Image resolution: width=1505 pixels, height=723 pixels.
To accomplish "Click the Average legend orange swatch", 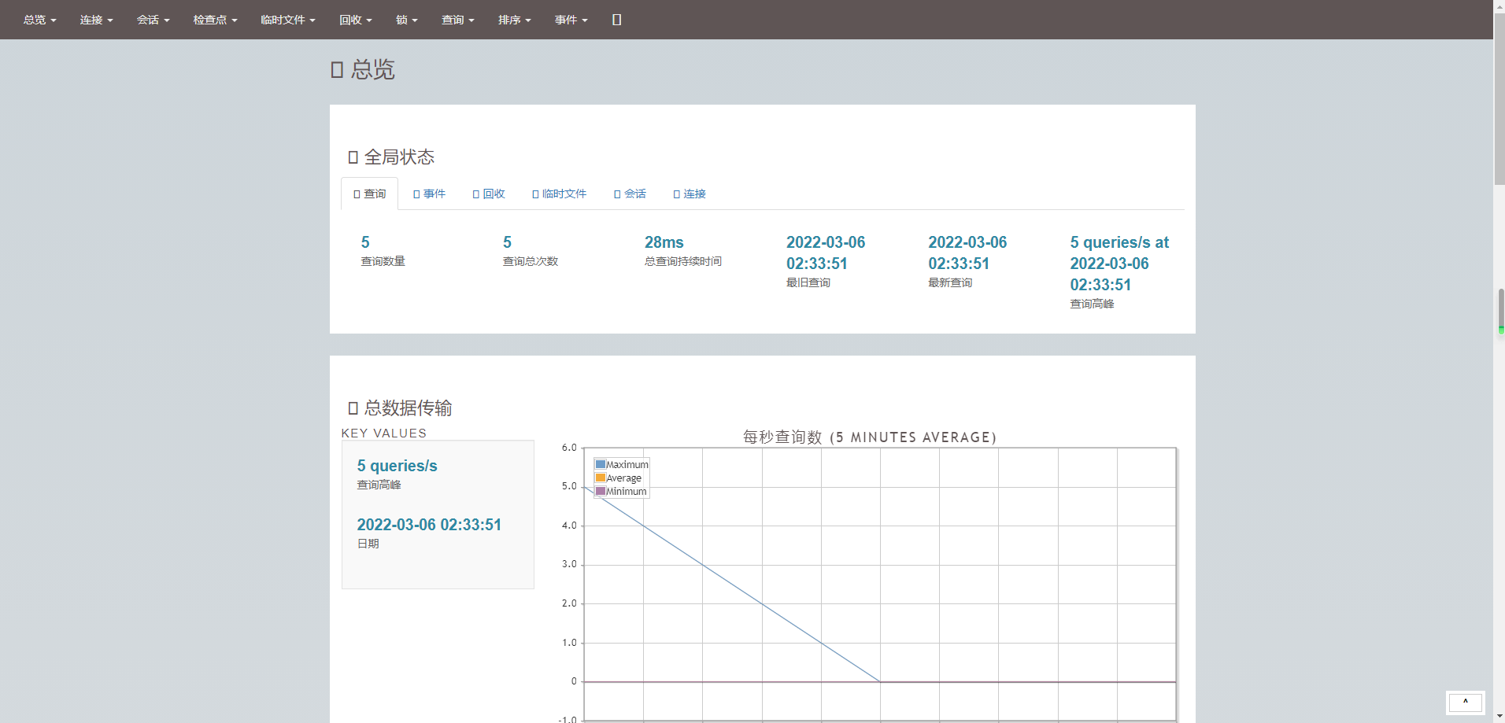I will tap(601, 478).
